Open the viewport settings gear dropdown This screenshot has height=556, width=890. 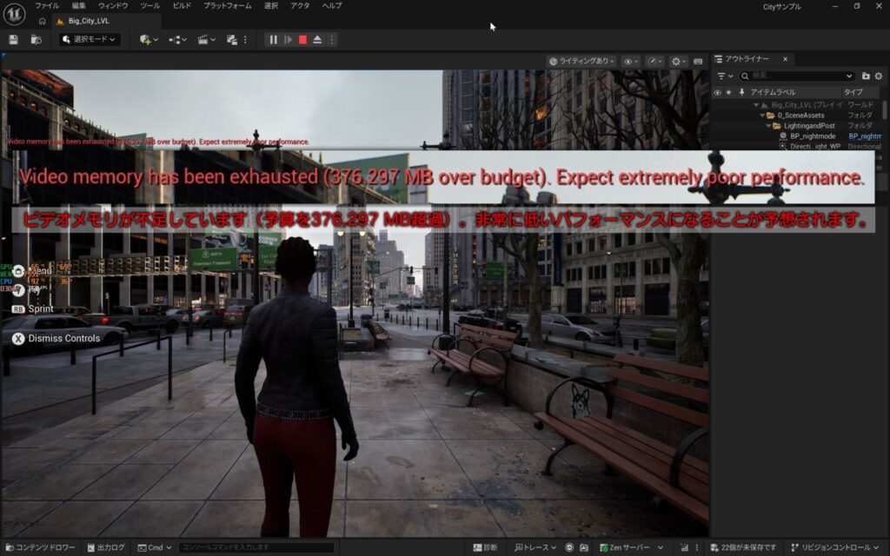click(678, 61)
